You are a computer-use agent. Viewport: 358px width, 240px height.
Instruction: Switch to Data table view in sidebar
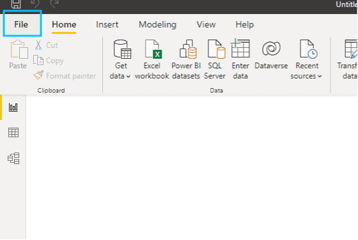(13, 133)
